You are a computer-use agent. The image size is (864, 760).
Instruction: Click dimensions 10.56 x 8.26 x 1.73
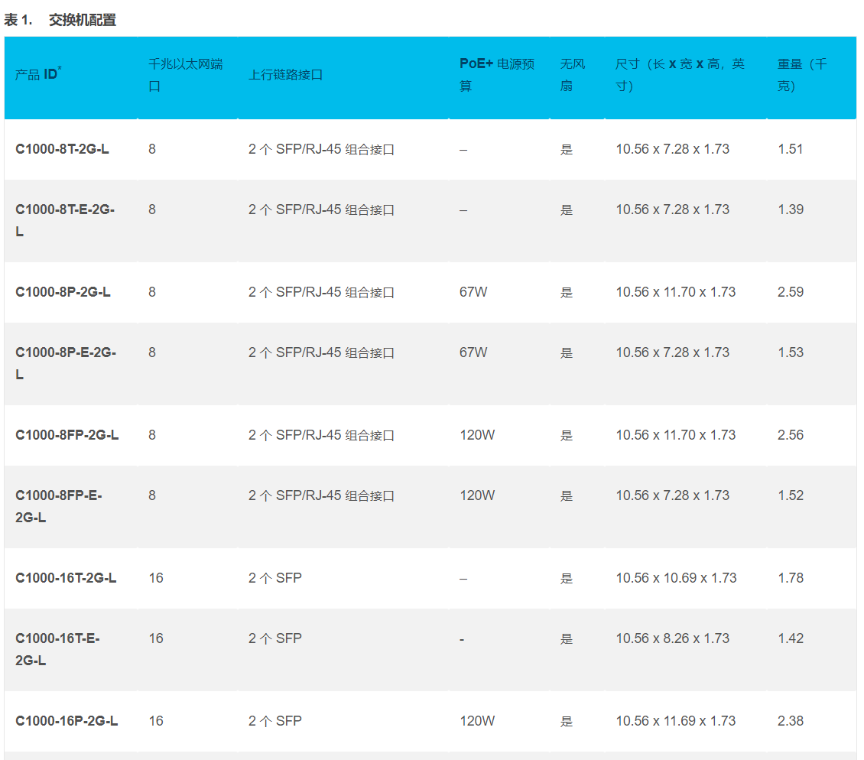click(x=672, y=638)
